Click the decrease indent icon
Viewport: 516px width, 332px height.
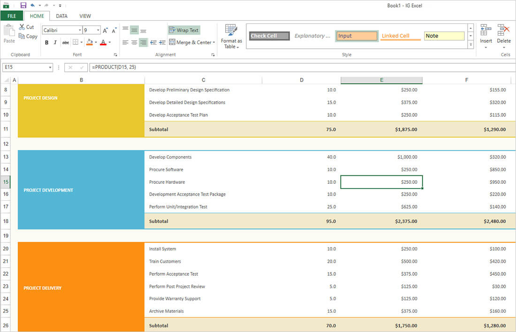point(153,43)
